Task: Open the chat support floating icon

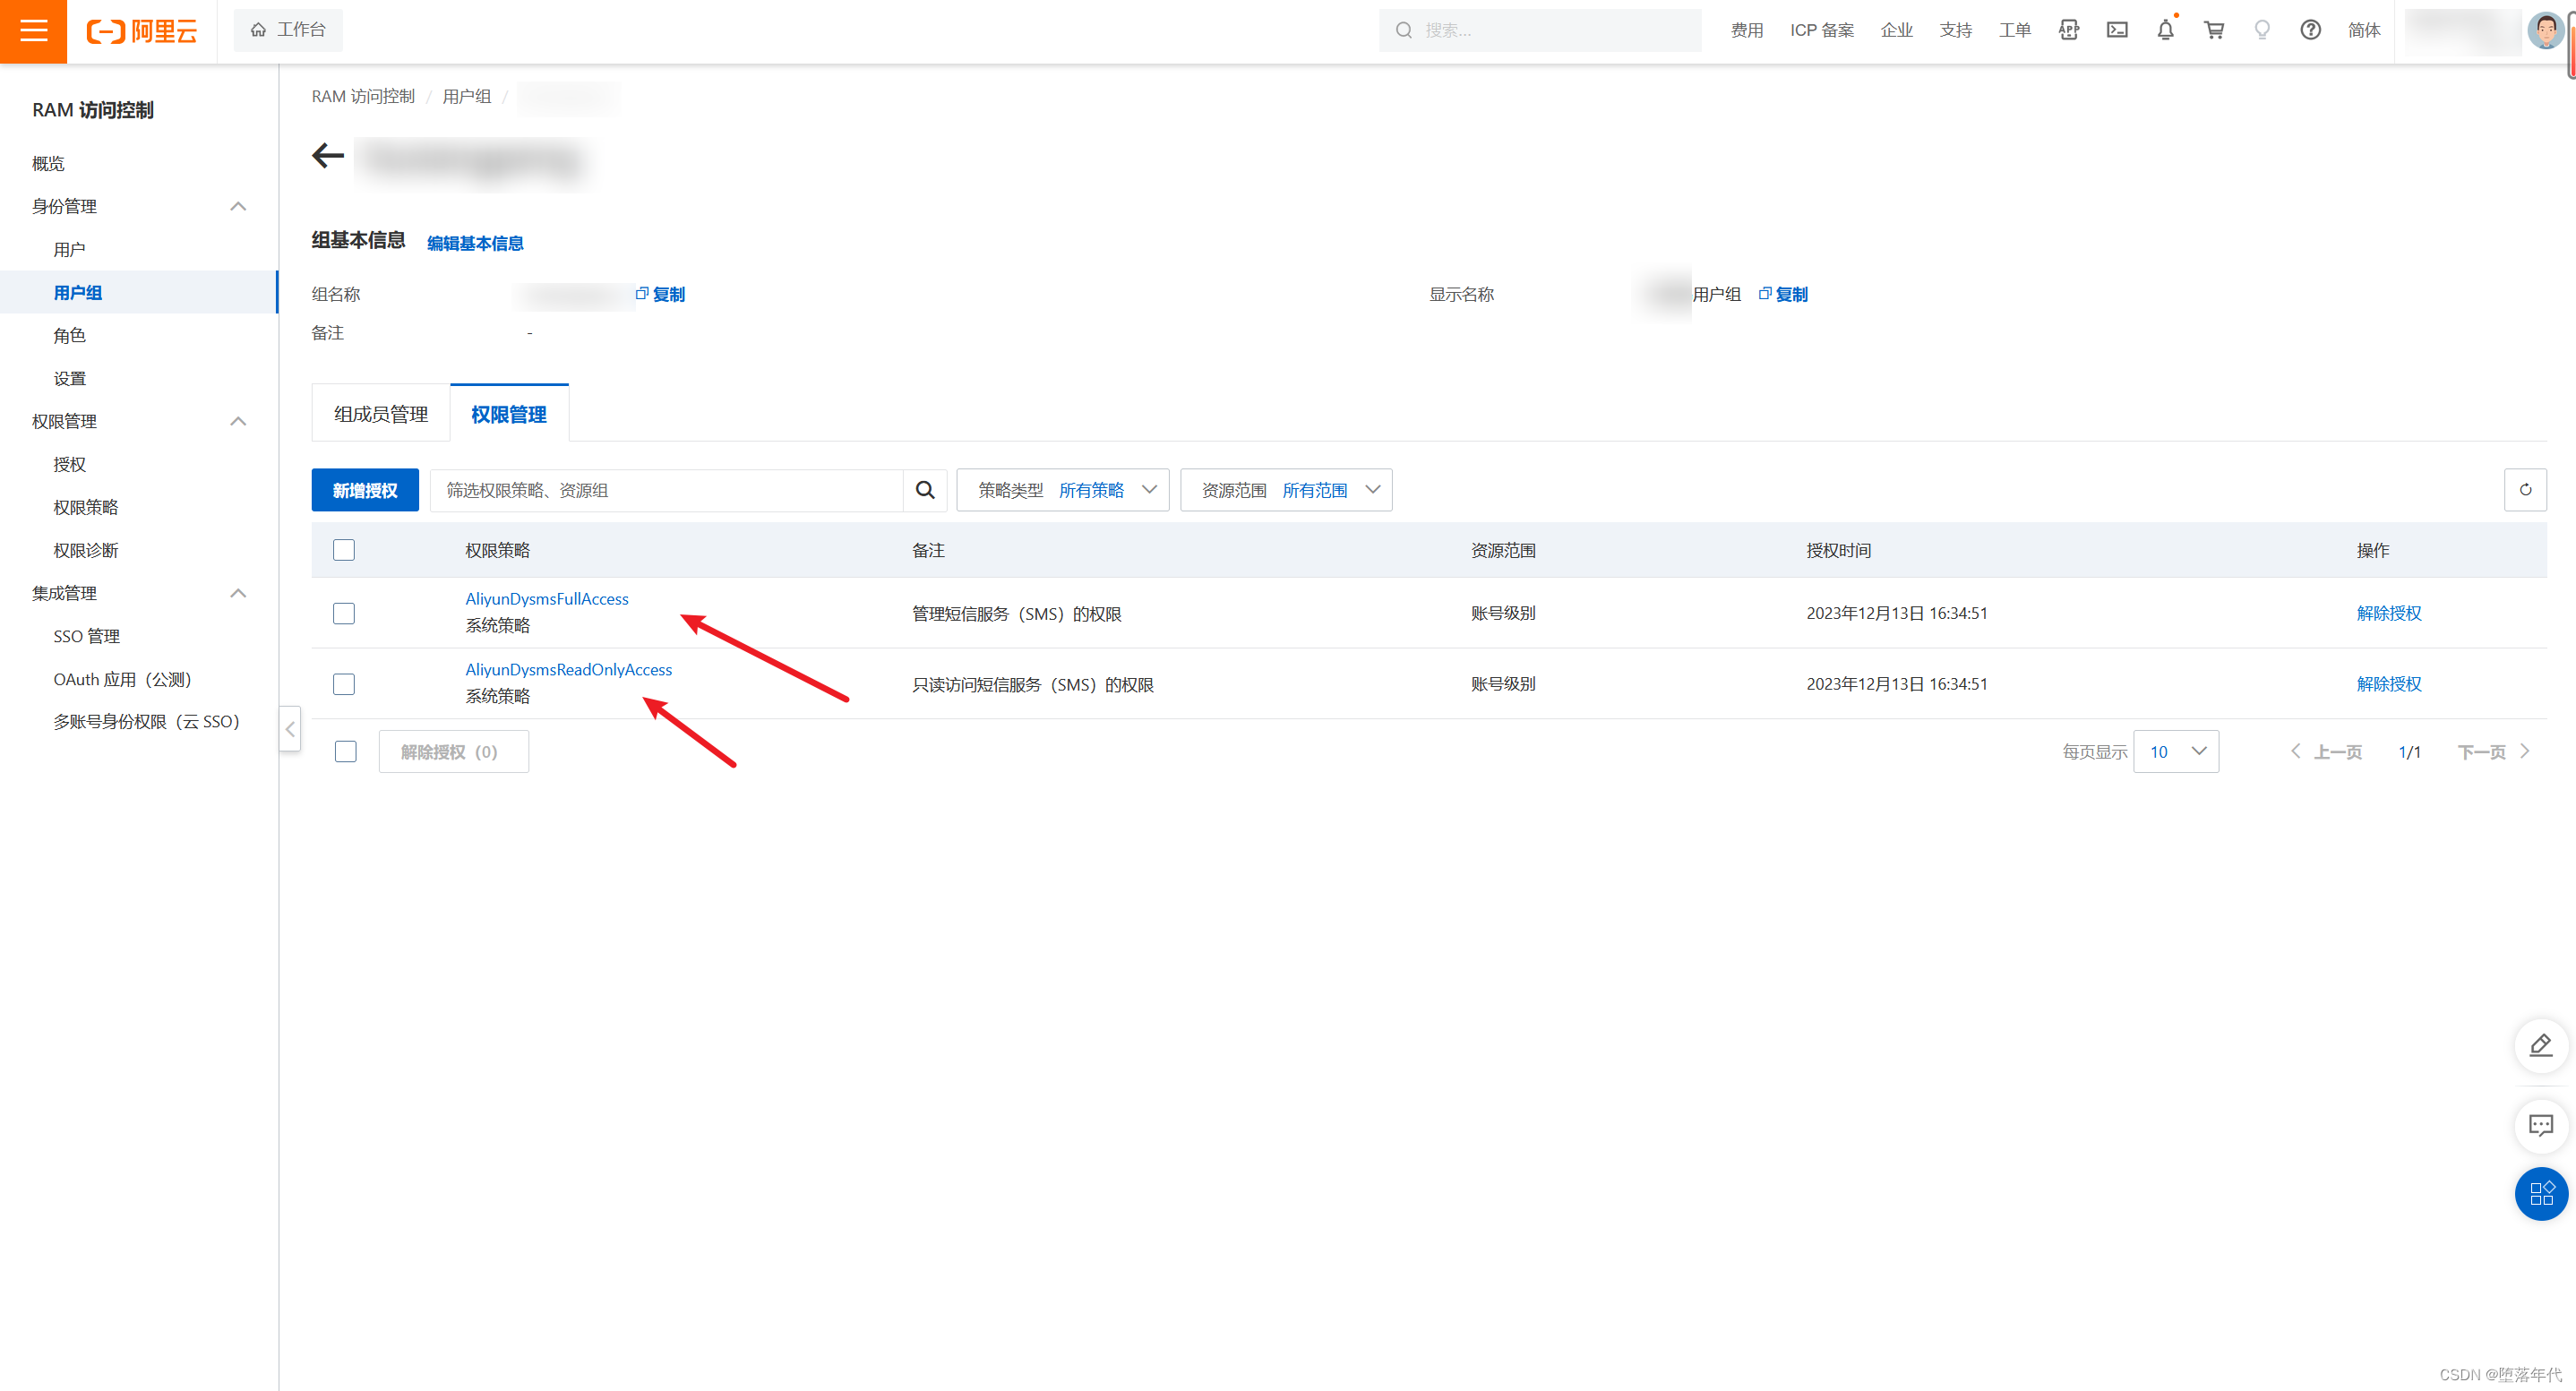Action: pyautogui.click(x=2541, y=1125)
